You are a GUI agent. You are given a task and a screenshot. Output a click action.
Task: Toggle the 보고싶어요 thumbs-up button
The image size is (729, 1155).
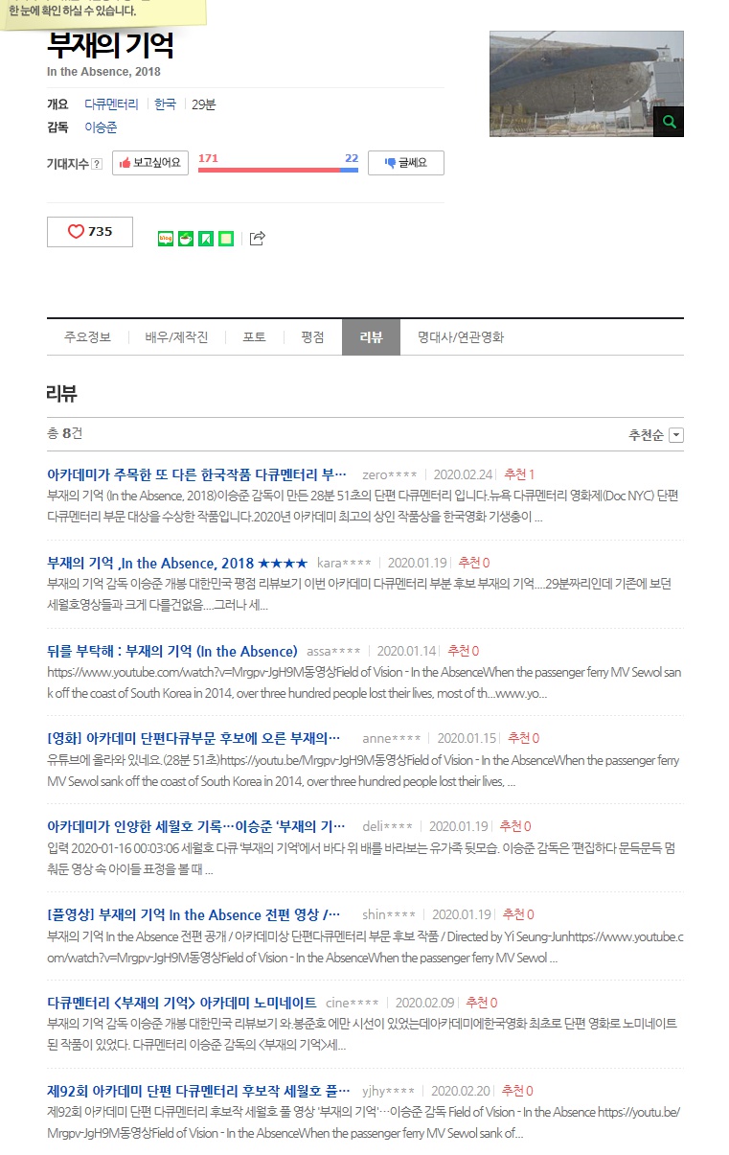[149, 163]
